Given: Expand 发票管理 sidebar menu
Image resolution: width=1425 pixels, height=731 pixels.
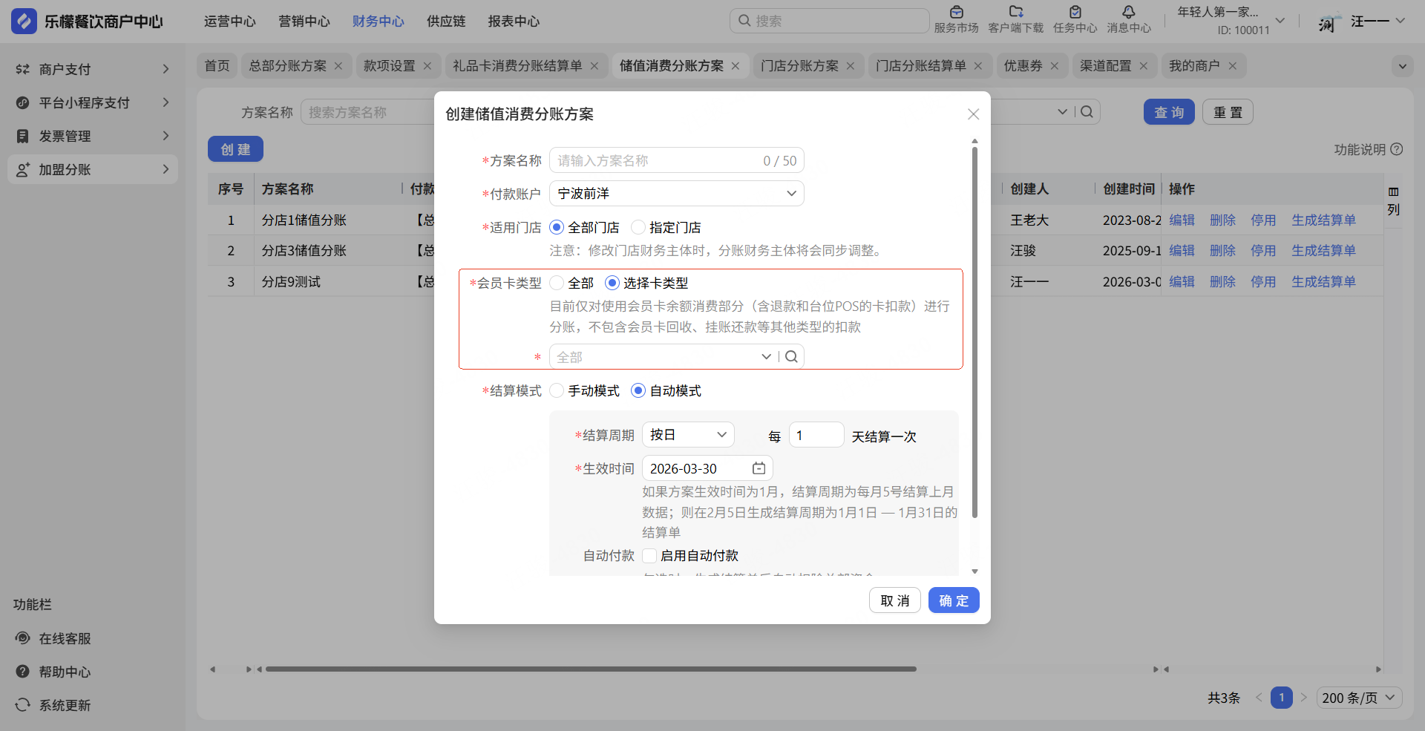Looking at the screenshot, I should pyautogui.click(x=93, y=136).
